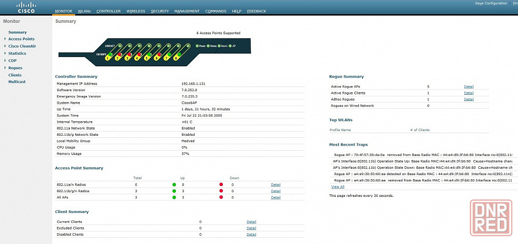The width and height of the screenshot is (518, 244).
Task: Click Save Configuration link
Action: [491, 3]
